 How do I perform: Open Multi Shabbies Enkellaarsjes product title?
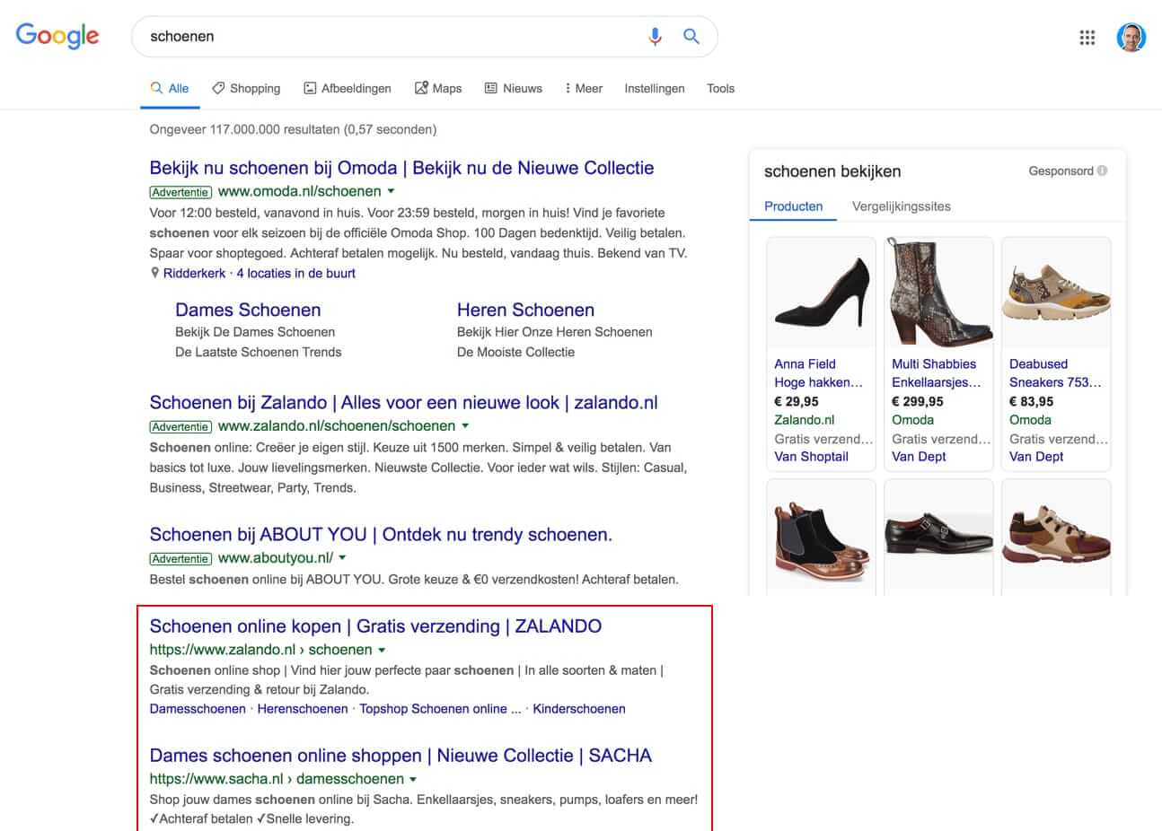pyautogui.click(x=936, y=372)
